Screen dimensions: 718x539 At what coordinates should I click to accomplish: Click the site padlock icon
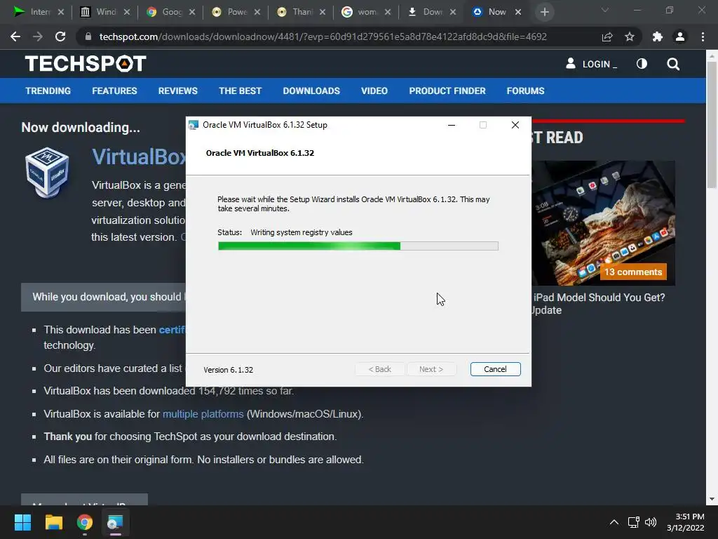(x=88, y=36)
